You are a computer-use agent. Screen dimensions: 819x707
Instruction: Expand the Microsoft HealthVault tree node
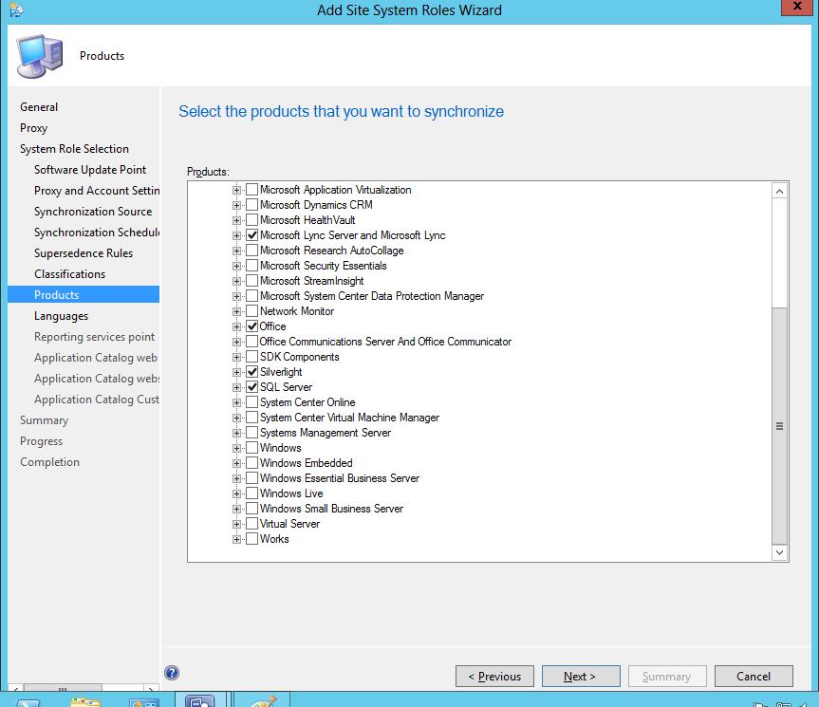click(236, 220)
